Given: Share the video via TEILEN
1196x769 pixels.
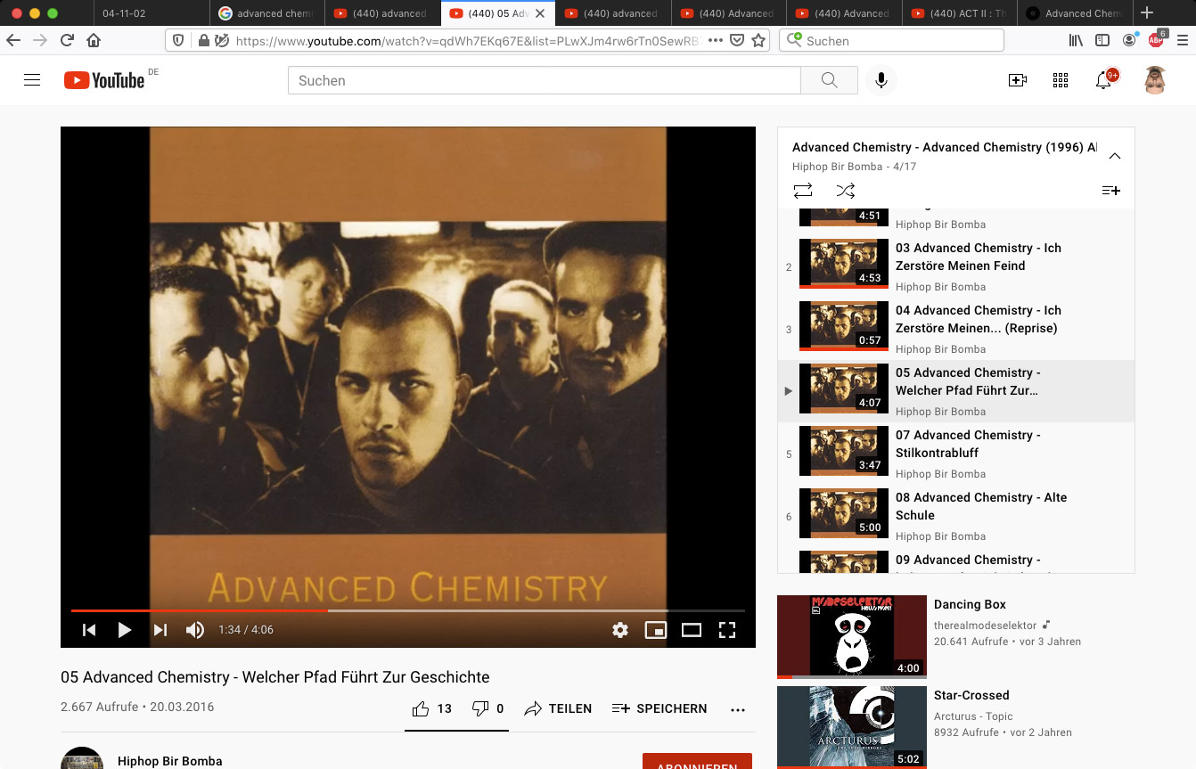Looking at the screenshot, I should pyautogui.click(x=558, y=708).
